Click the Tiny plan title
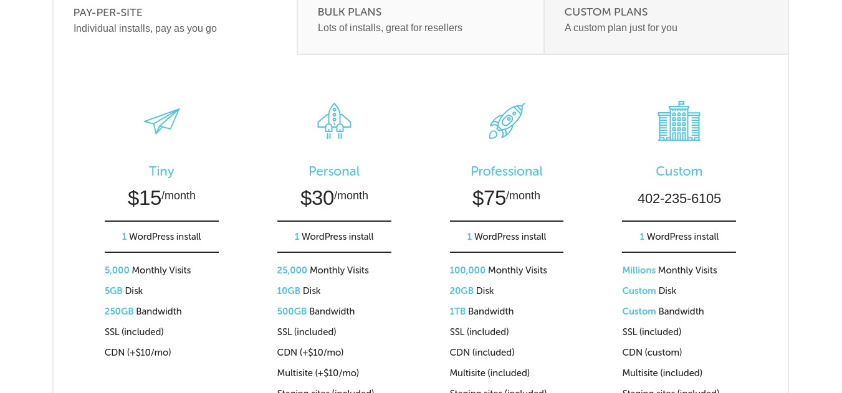842x393 pixels. click(161, 171)
